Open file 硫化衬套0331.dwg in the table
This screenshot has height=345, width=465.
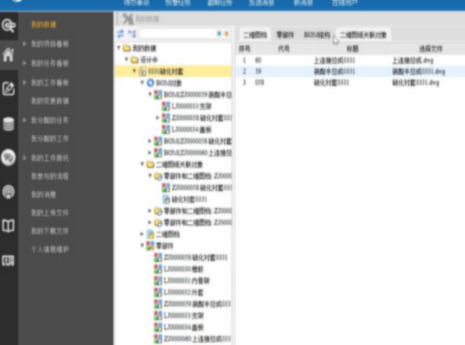[415, 83]
